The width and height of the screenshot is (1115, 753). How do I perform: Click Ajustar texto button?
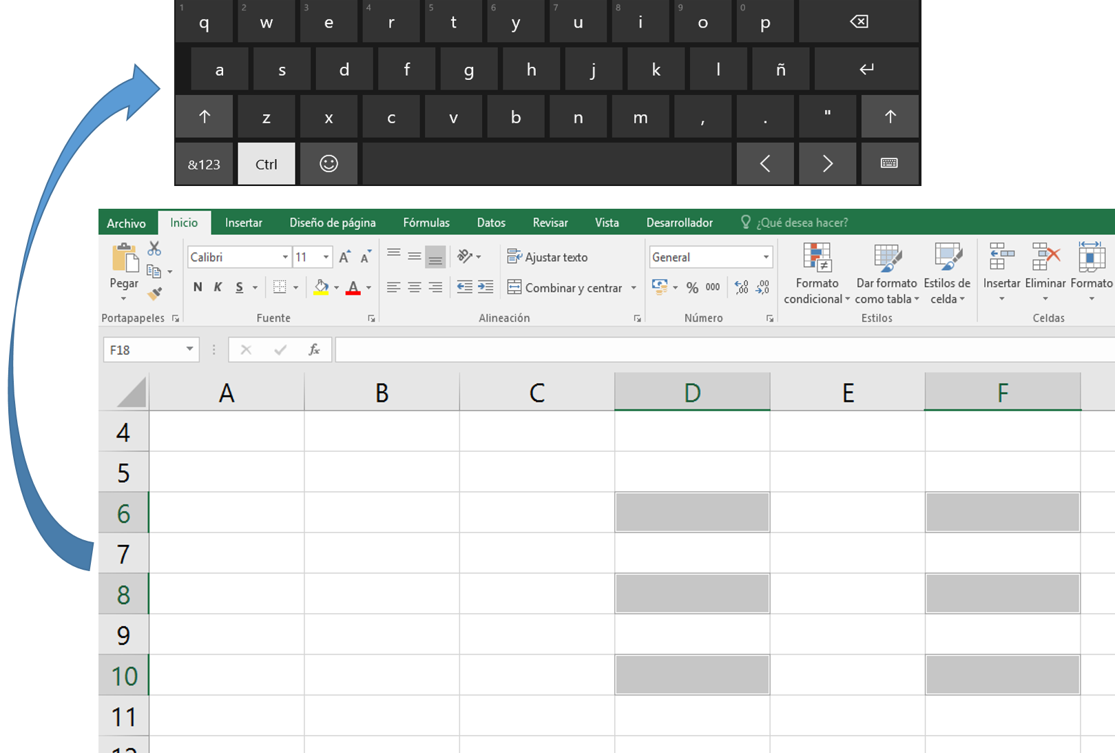(548, 257)
